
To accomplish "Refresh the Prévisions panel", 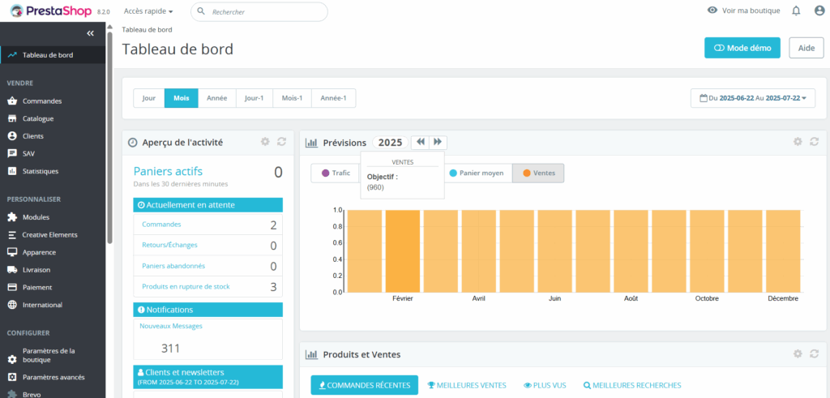I will point(814,141).
